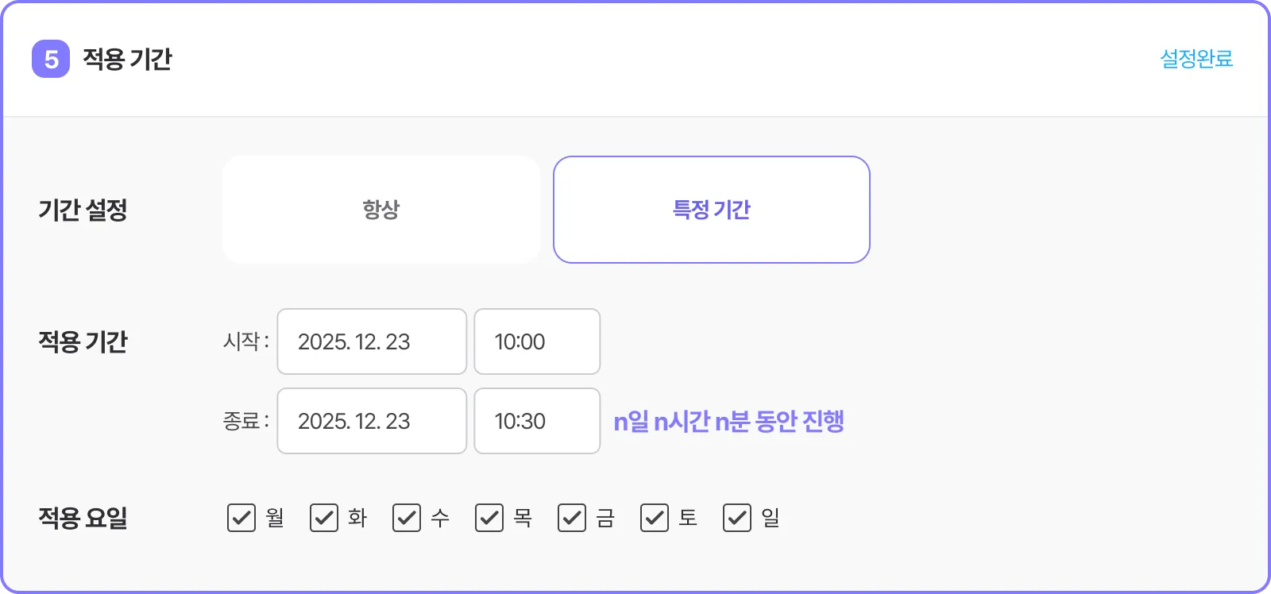
Task: Click the 기간 설정 row label
Action: [83, 210]
